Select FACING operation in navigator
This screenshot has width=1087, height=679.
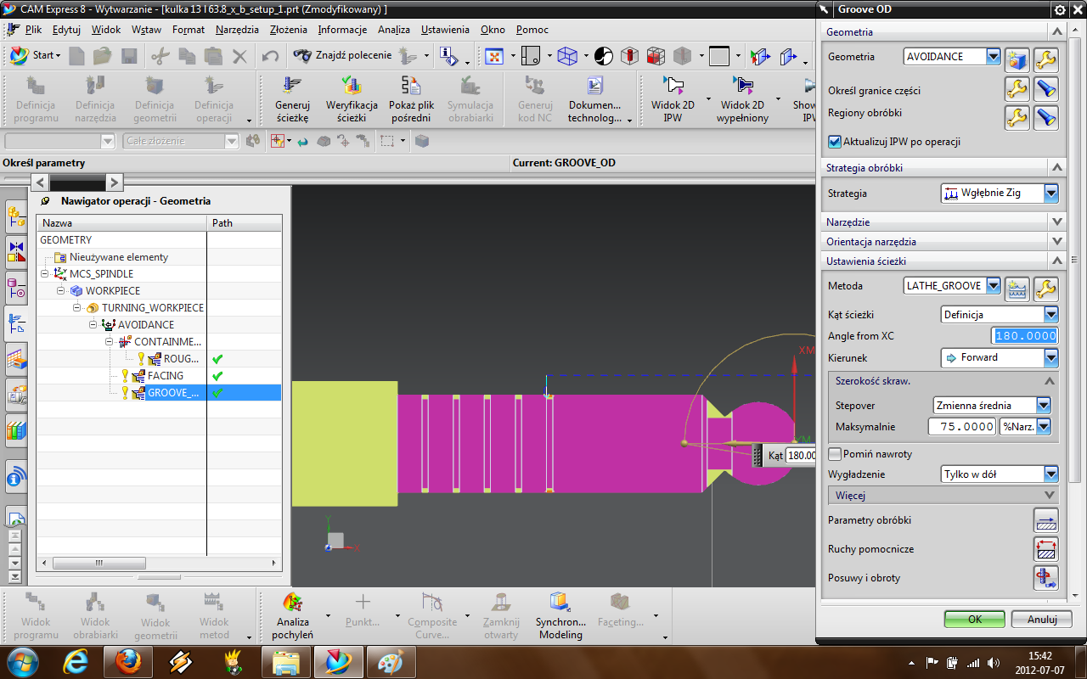point(165,375)
